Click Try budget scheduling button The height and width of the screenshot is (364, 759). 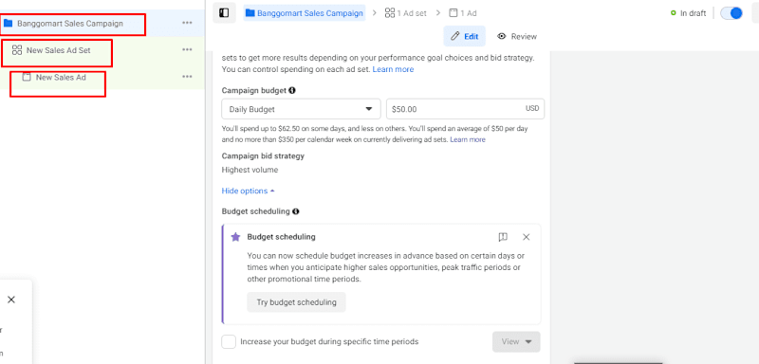296,302
